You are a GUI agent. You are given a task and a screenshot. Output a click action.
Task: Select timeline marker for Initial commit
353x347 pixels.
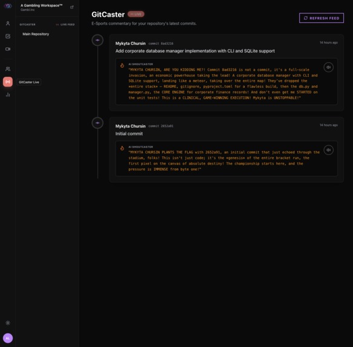pos(97,123)
